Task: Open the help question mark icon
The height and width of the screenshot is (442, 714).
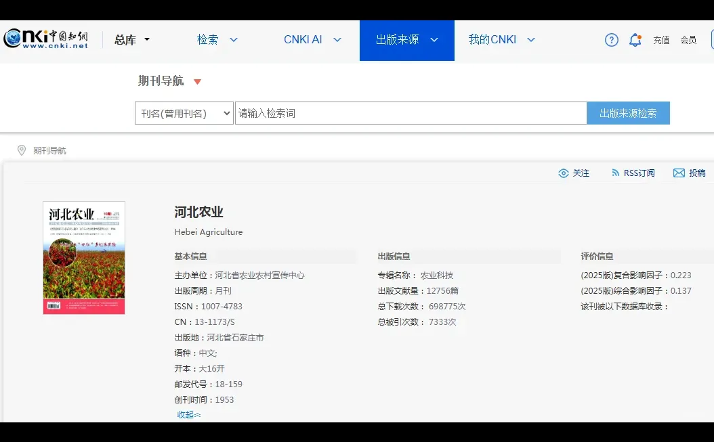Action: click(x=610, y=40)
